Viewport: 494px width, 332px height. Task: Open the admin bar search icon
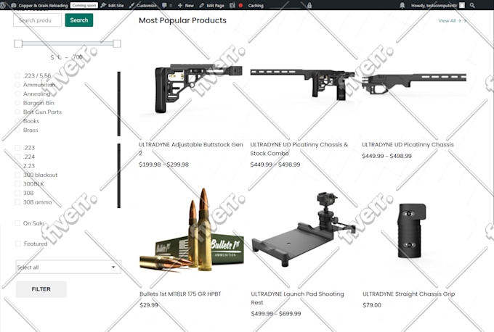tap(472, 5)
